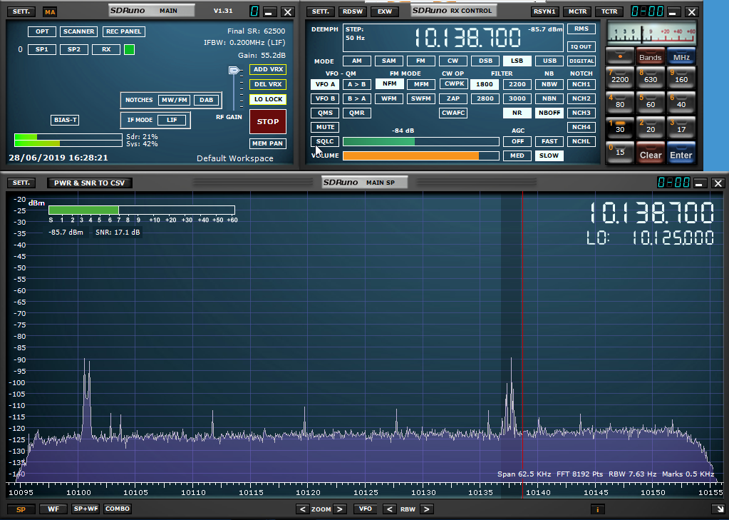Open the REC PANEL

[124, 31]
